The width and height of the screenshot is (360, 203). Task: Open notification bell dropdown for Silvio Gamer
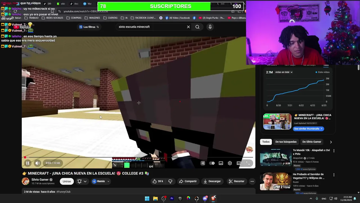click(82, 181)
